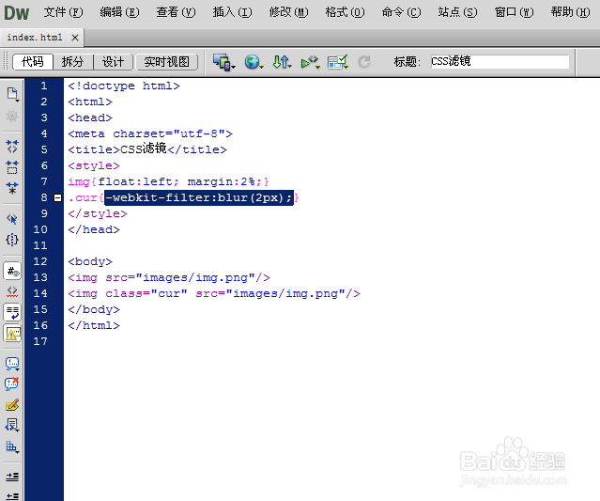Open the 站点(S) menu
The image size is (600, 501).
click(457, 12)
